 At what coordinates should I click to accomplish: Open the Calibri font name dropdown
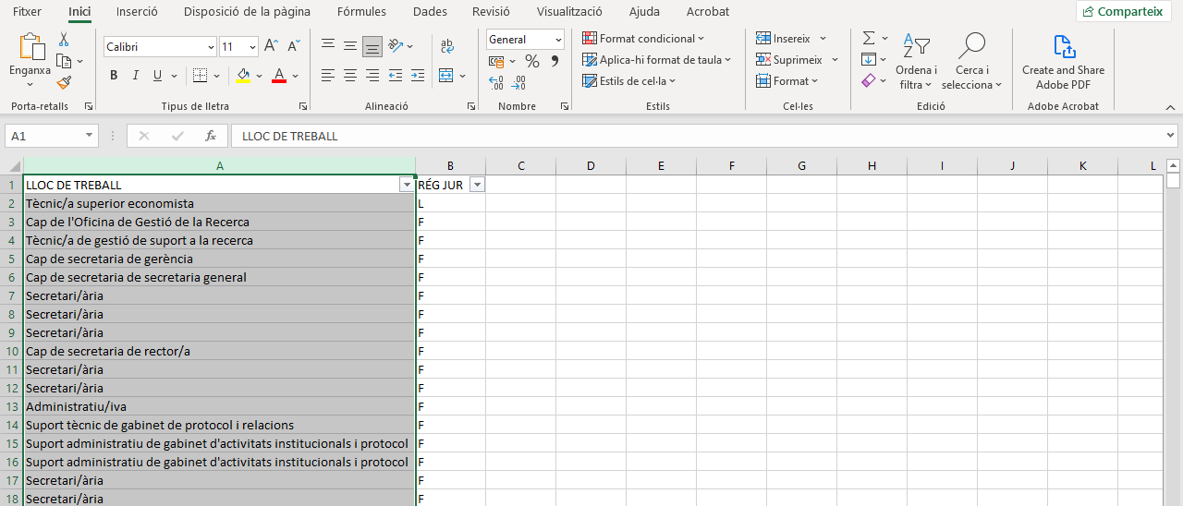pos(211,47)
